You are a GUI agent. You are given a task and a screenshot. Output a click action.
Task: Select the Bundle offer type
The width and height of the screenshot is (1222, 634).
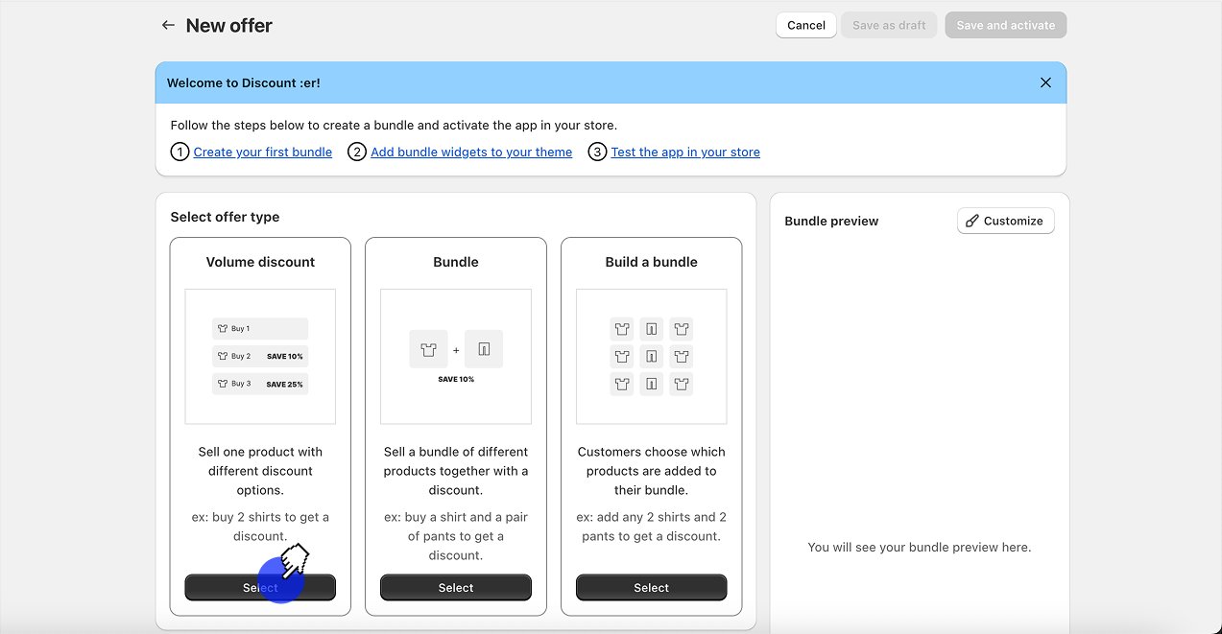(x=456, y=587)
